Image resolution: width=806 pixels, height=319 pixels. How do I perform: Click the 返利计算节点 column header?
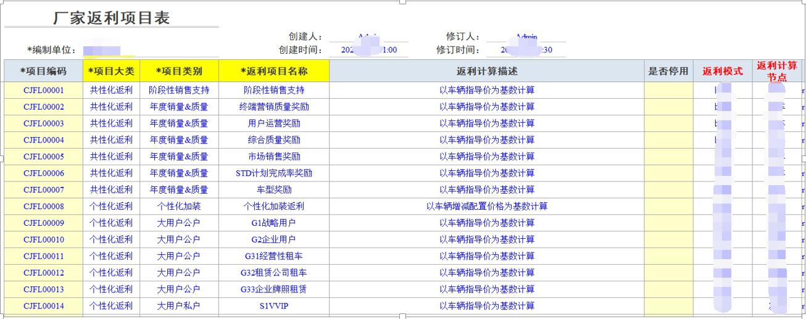(x=776, y=71)
